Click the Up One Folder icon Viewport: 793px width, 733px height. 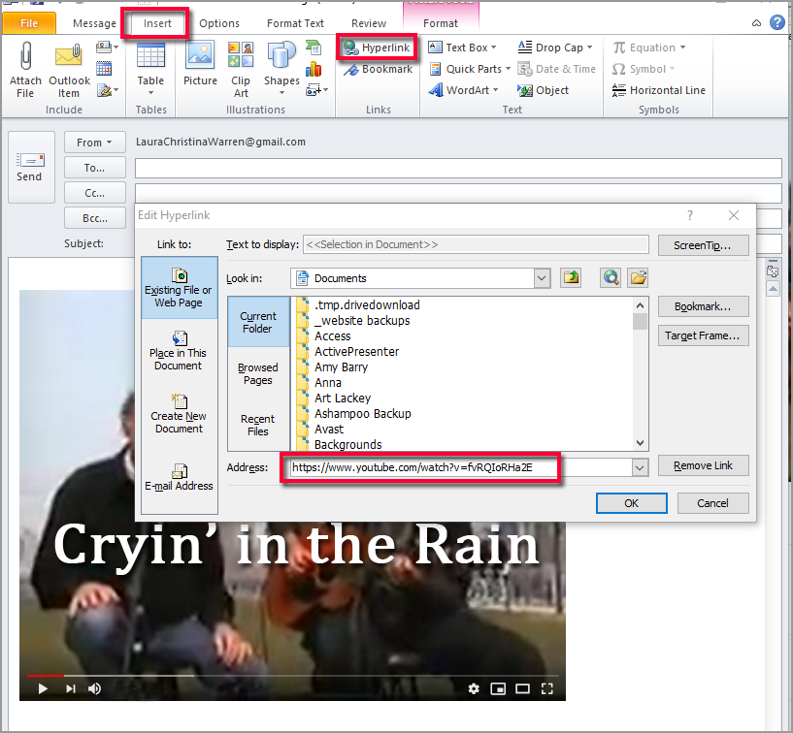coord(572,278)
